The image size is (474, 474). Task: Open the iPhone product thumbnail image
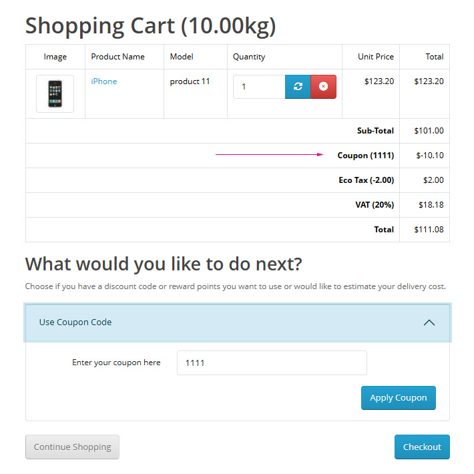(x=55, y=93)
